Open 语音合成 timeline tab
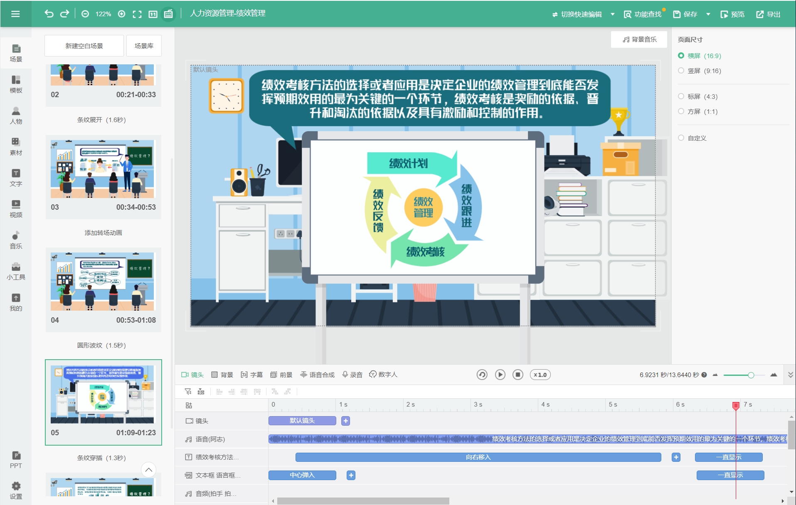This screenshot has height=505, width=796. pyautogui.click(x=318, y=375)
